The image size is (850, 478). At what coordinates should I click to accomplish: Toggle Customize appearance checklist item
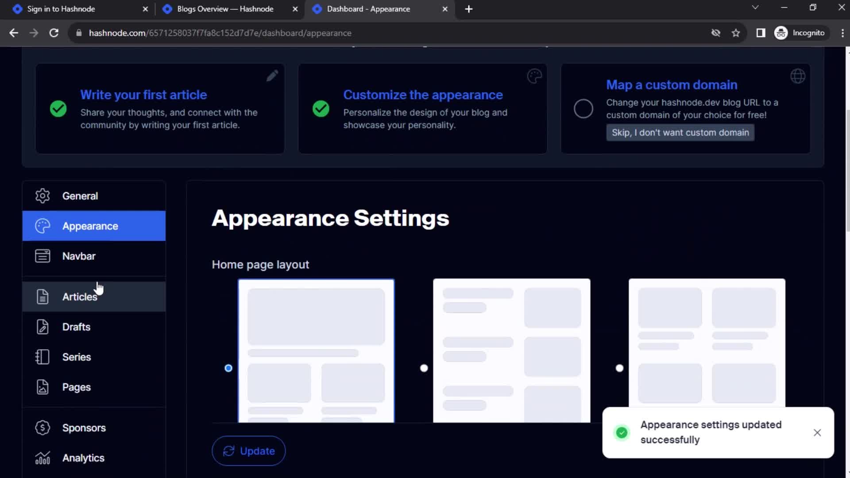pos(321,108)
